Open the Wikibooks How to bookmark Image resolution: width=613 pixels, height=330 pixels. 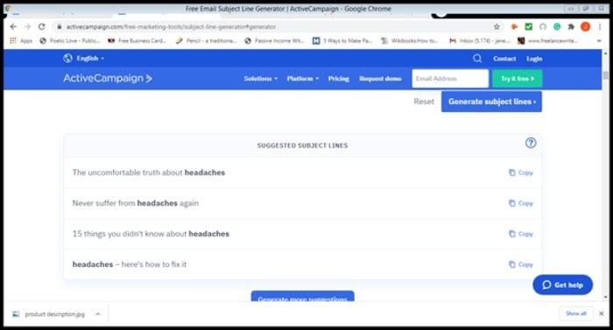(x=410, y=40)
